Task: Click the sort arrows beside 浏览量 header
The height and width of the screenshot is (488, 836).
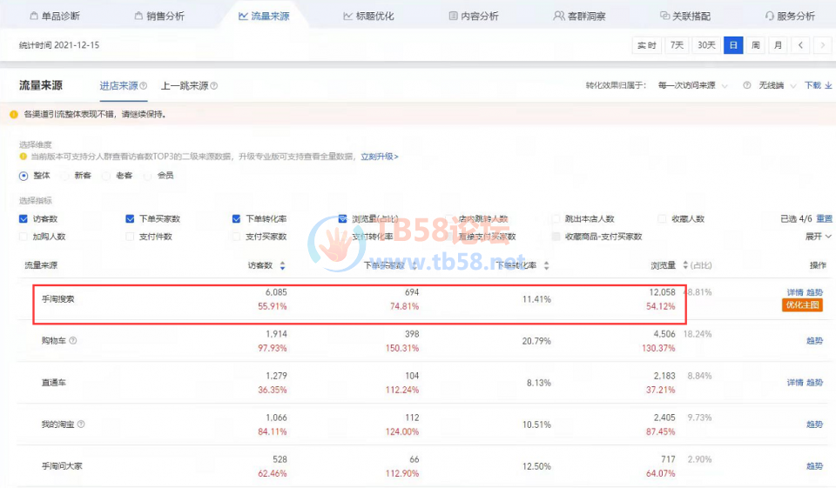Action: click(685, 265)
